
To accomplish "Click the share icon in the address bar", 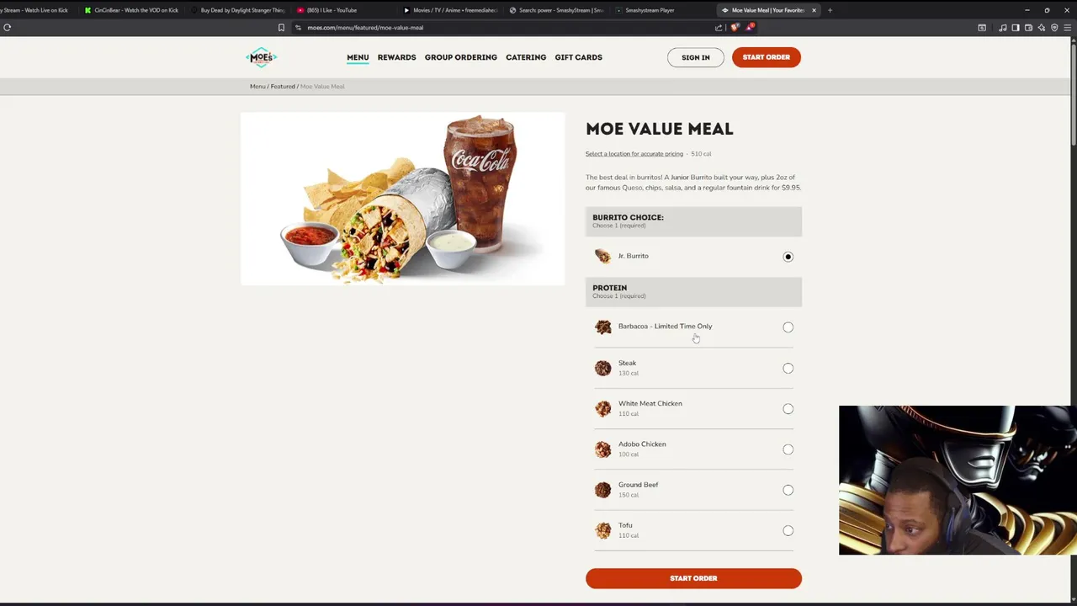I will click(719, 27).
